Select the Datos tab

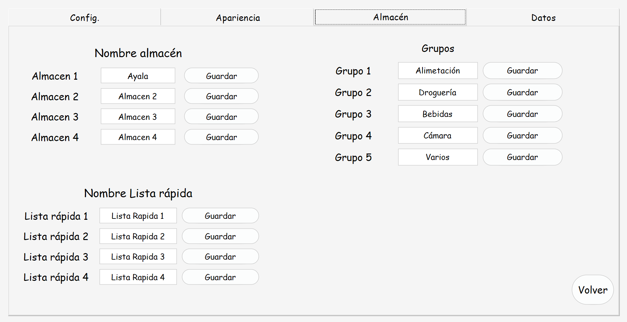pyautogui.click(x=543, y=17)
